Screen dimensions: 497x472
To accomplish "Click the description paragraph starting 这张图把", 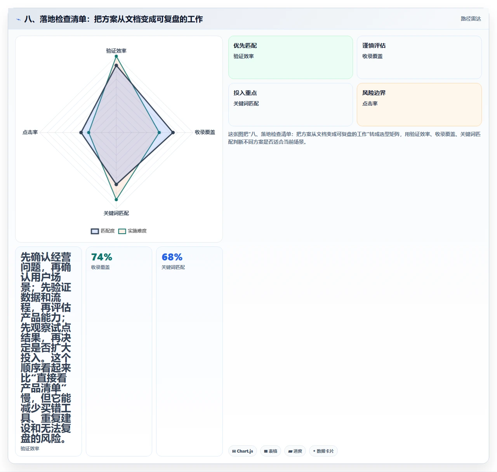I will tap(354, 138).
